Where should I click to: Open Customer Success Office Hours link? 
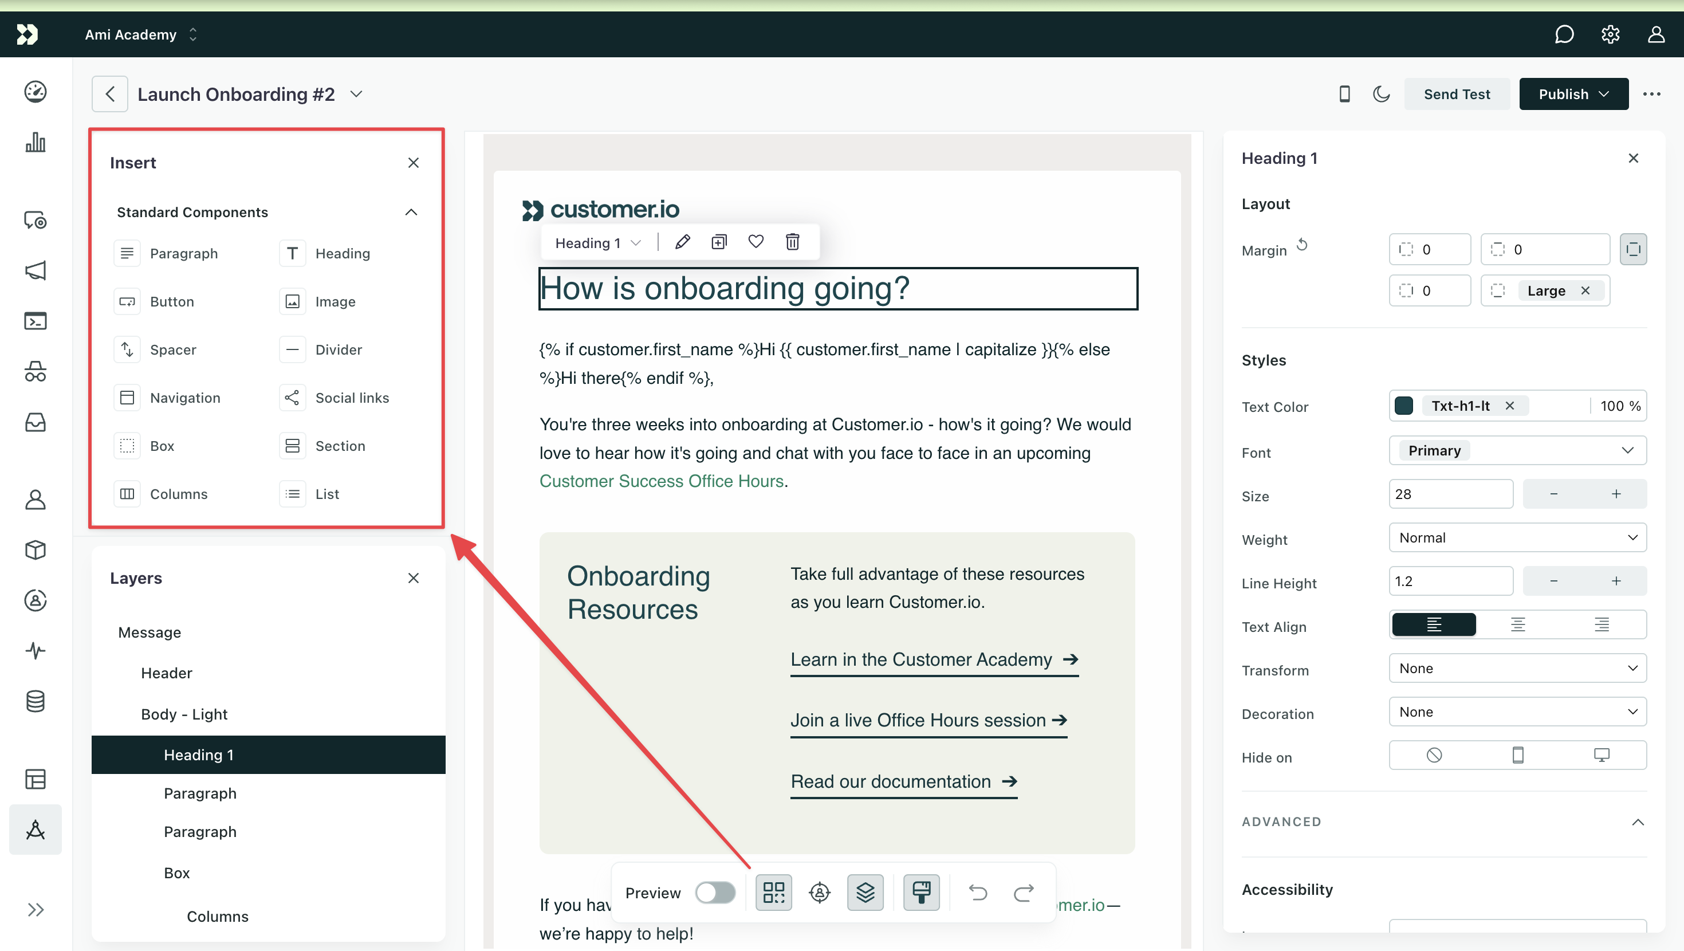coord(661,481)
